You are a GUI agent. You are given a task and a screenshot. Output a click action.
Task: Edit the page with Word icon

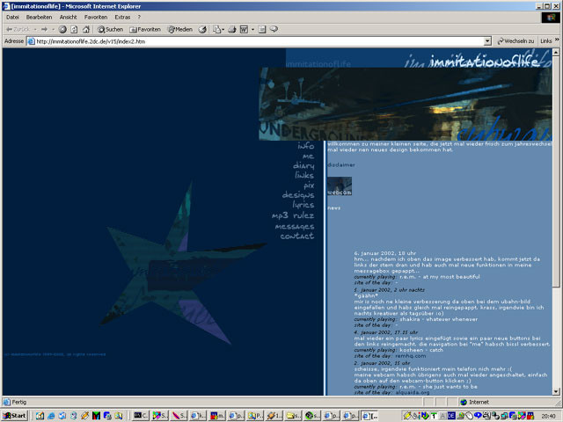coord(245,29)
